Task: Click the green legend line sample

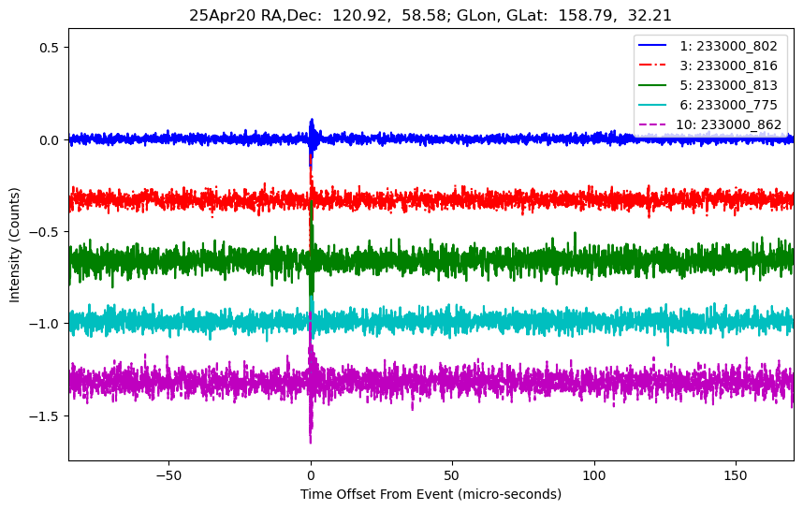Action: [x=652, y=85]
